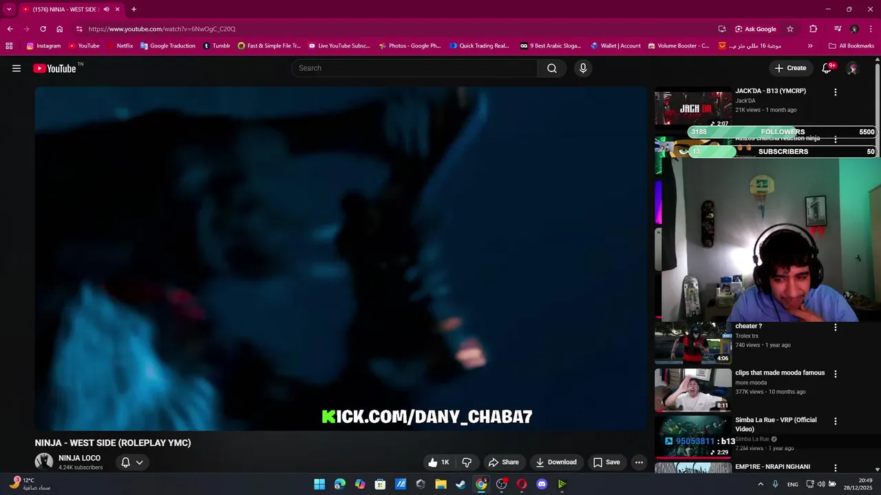Open the YouTube account avatar menu
This screenshot has width=881, height=495.
click(852, 68)
